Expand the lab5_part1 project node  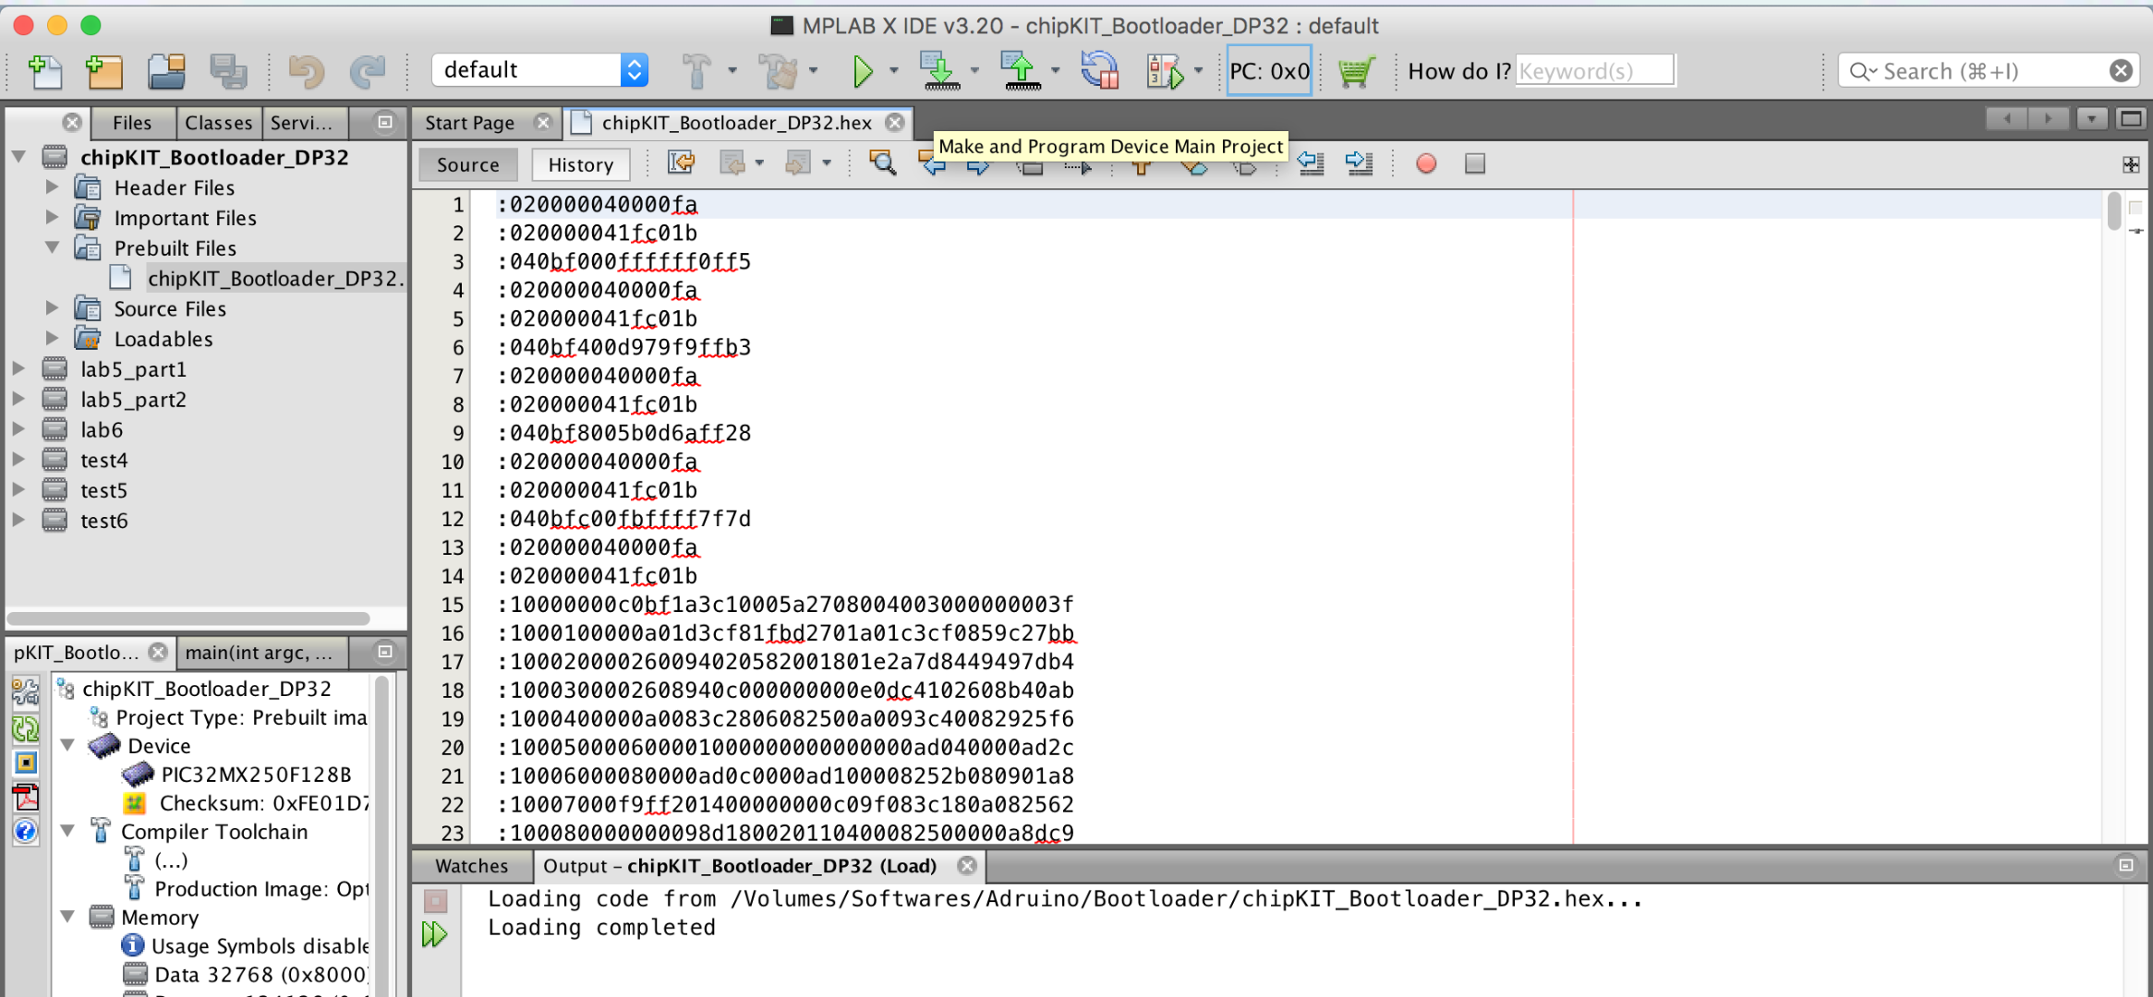pos(20,368)
